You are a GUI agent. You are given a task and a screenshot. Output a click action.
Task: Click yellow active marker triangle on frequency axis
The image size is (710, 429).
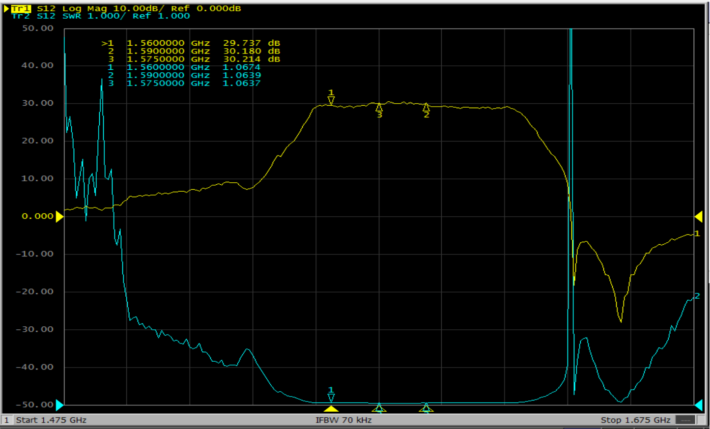pyautogui.click(x=331, y=409)
